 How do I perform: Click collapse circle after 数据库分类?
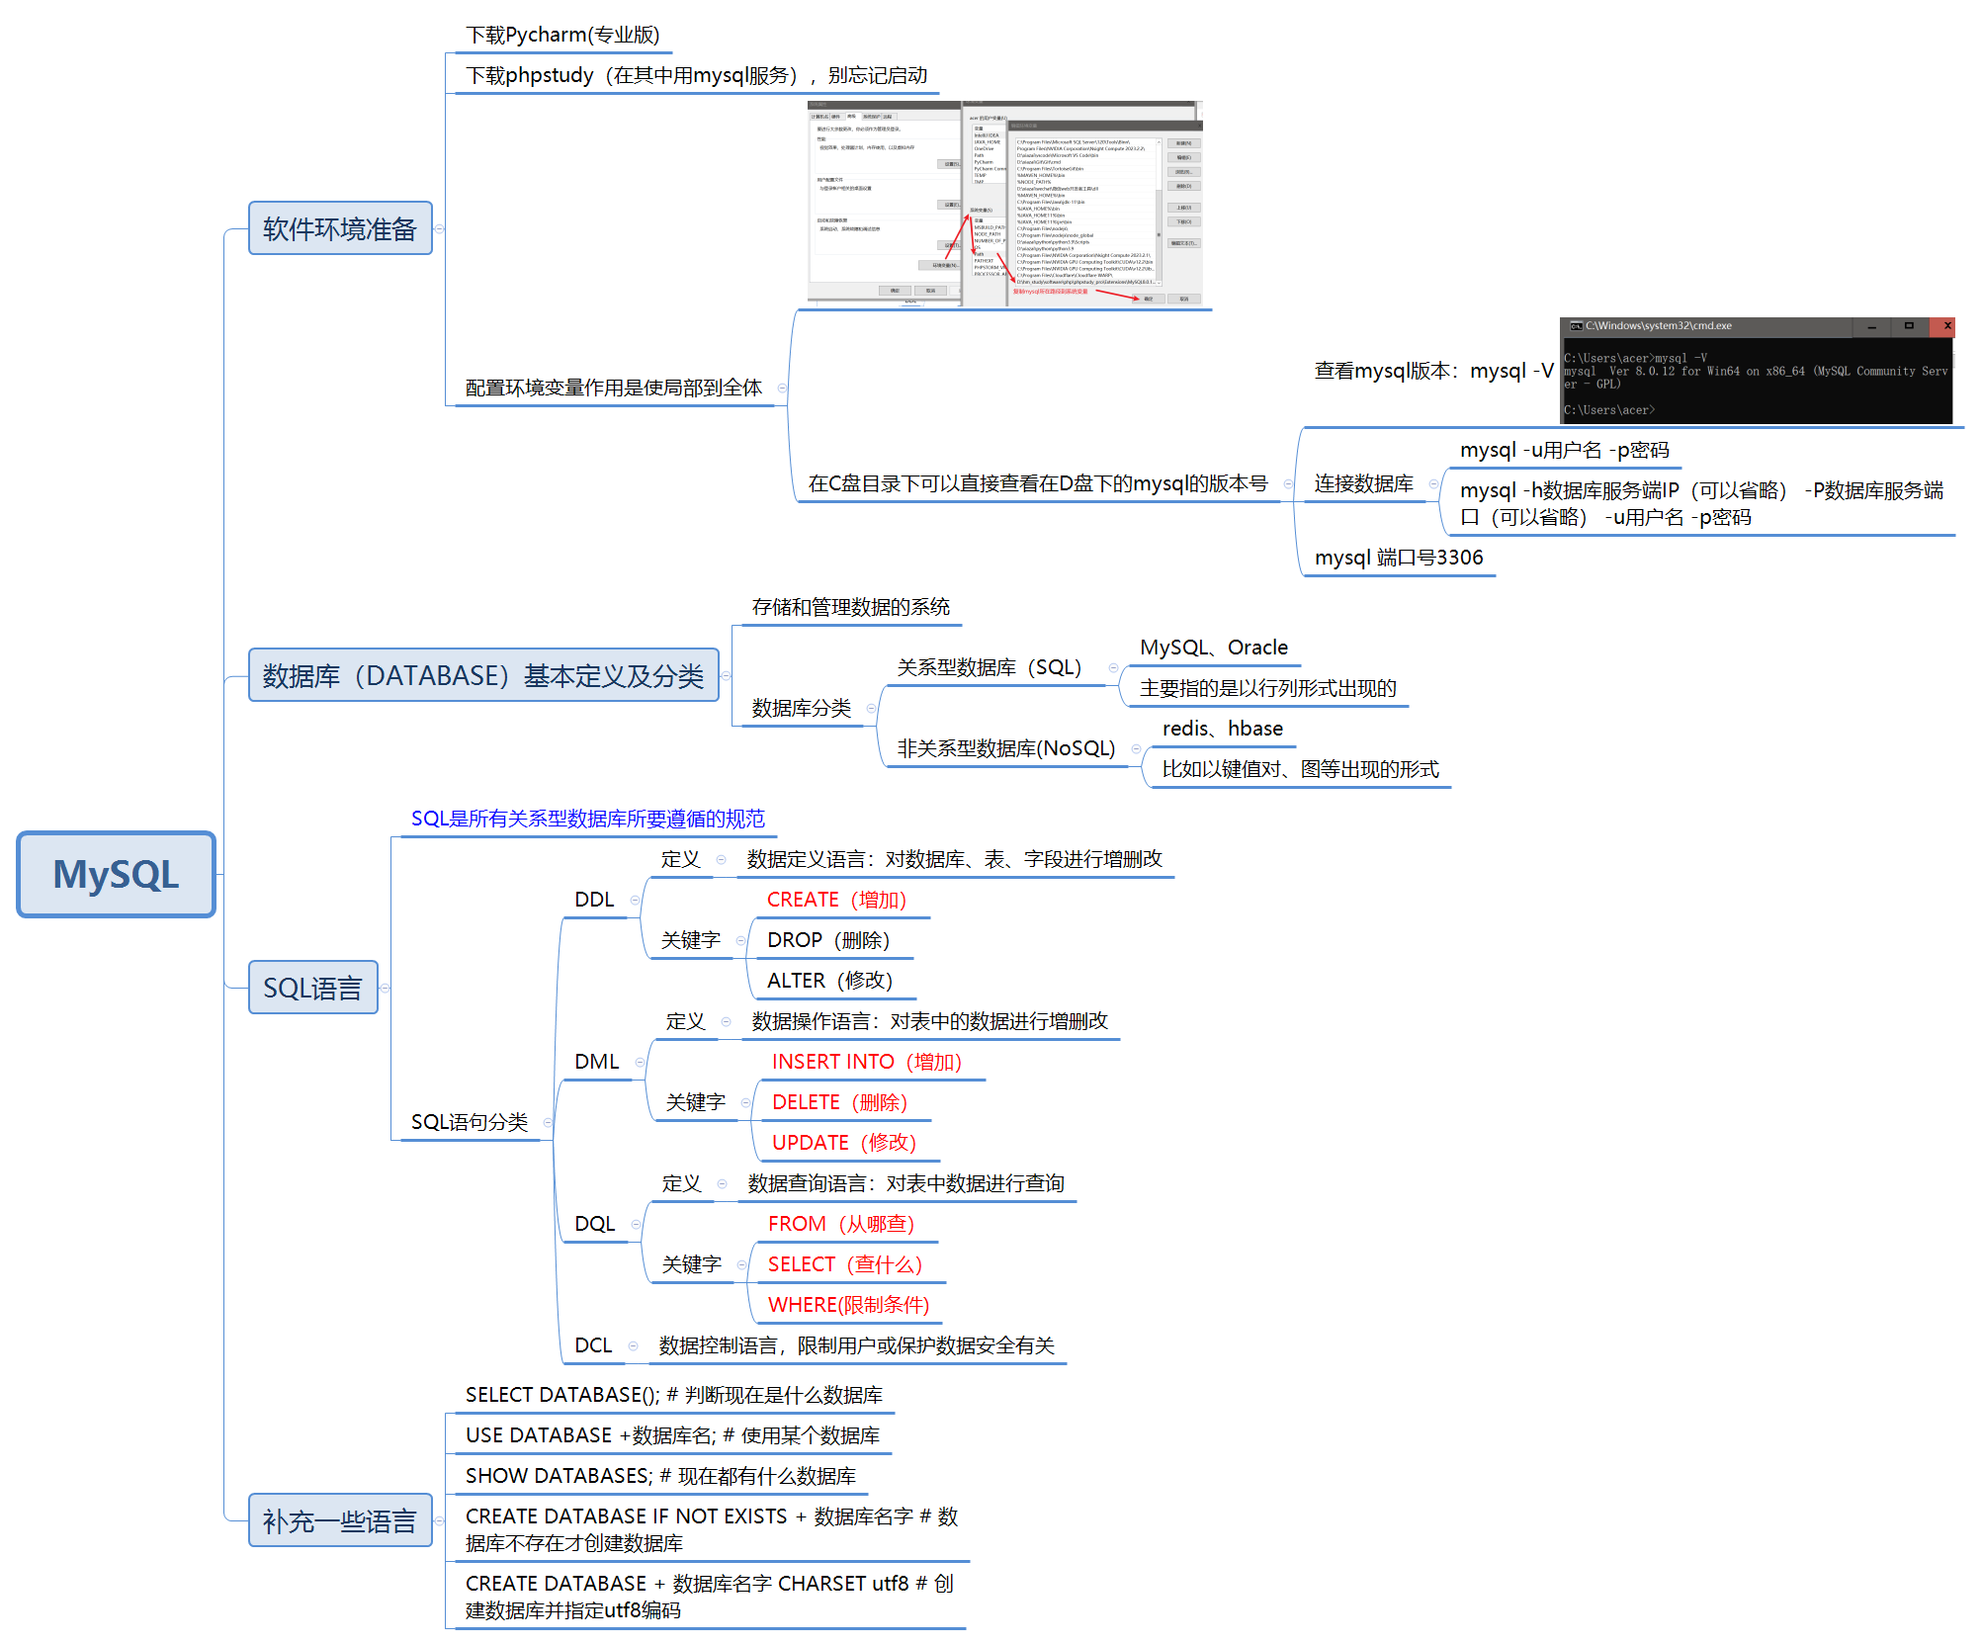point(871,708)
